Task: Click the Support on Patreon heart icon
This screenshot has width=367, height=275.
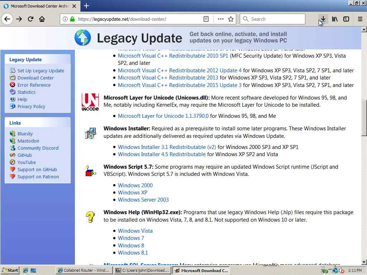Action: coord(13,176)
